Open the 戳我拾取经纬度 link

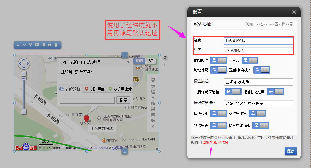pyautogui.click(x=216, y=143)
